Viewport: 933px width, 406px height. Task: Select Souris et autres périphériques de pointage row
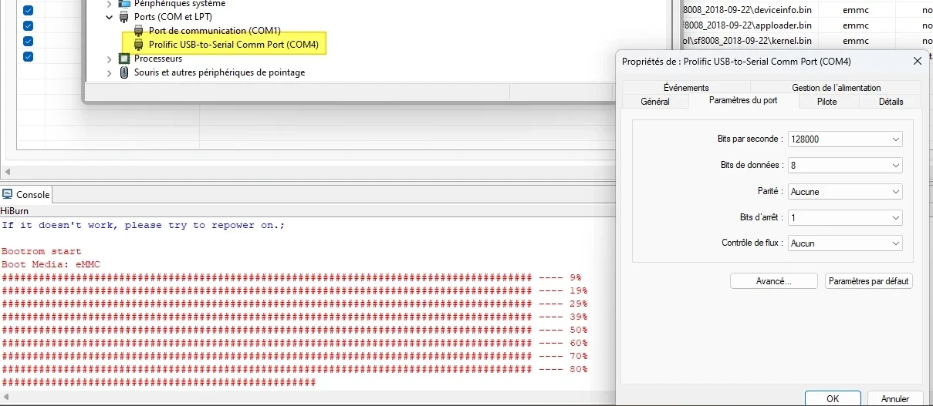click(219, 72)
